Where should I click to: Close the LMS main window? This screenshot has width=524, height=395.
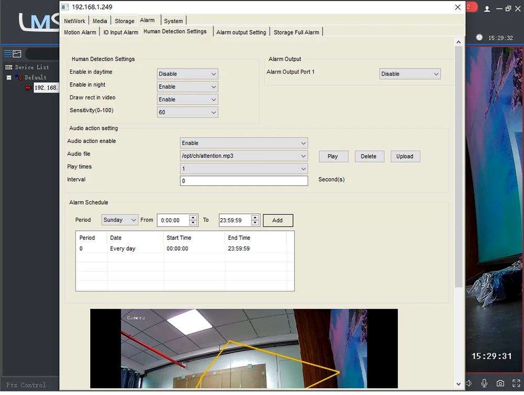tap(518, 9)
